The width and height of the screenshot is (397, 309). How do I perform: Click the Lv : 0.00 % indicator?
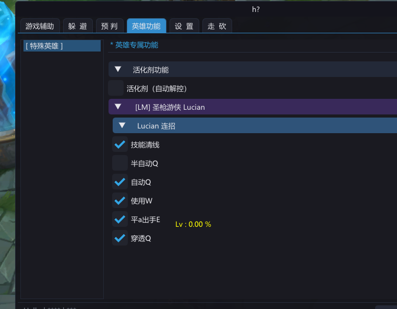coord(193,224)
